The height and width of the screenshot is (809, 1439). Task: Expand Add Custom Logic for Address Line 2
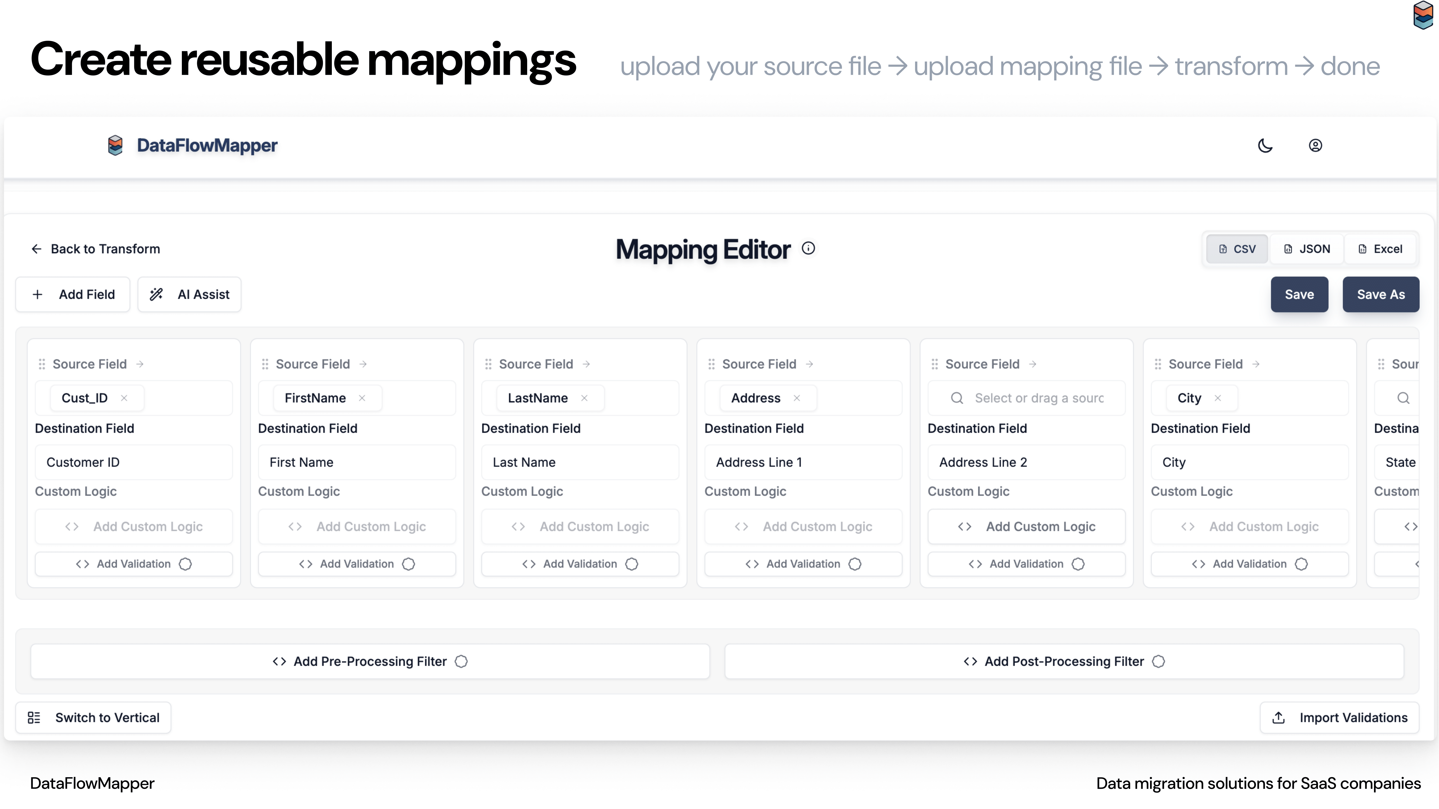pos(1026,526)
